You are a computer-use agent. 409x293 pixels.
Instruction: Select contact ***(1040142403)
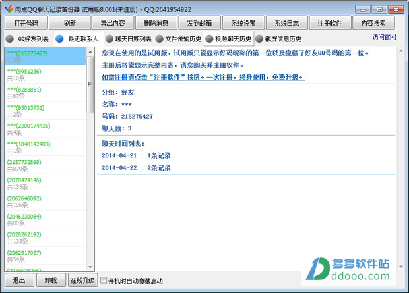[x=46, y=147]
